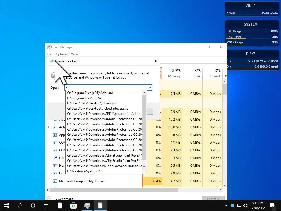
Task: Select the thebestartever.clip path suggestion
Action: click(104, 108)
